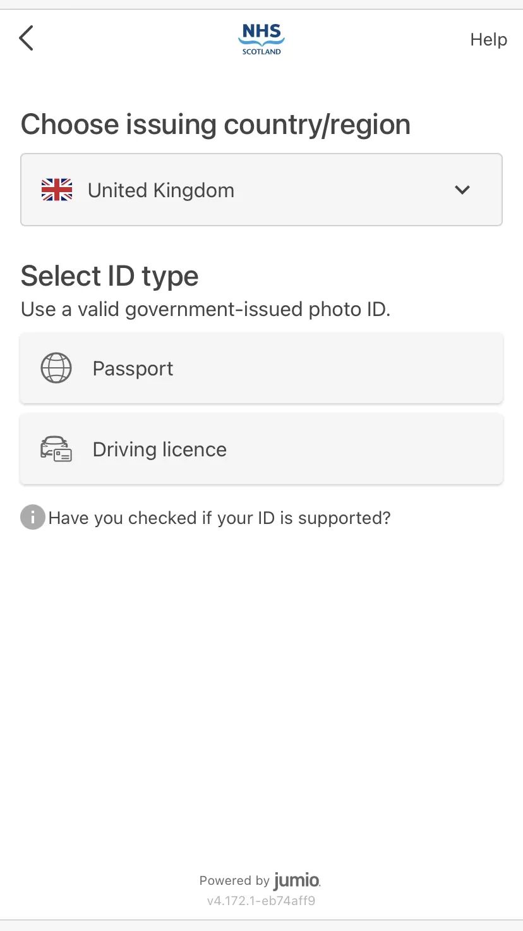The image size is (523, 931).
Task: Go back using the top-left arrow
Action: pyautogui.click(x=26, y=39)
